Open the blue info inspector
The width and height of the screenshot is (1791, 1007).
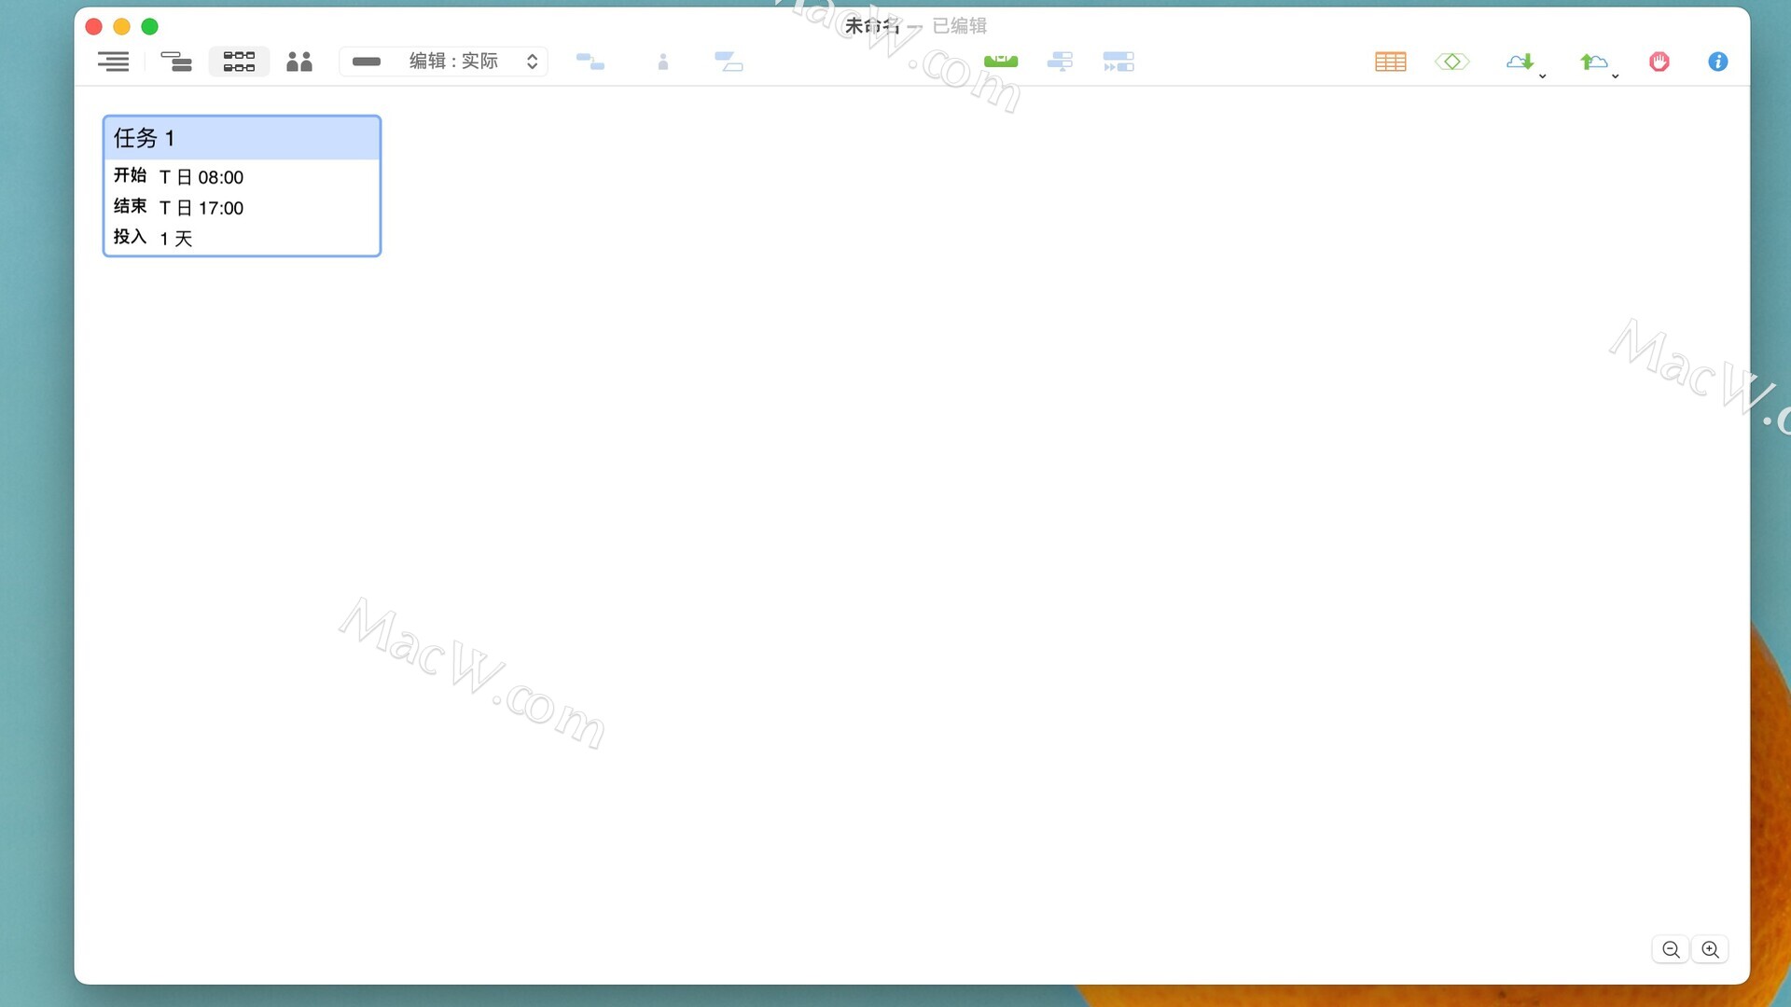pos(1718,62)
